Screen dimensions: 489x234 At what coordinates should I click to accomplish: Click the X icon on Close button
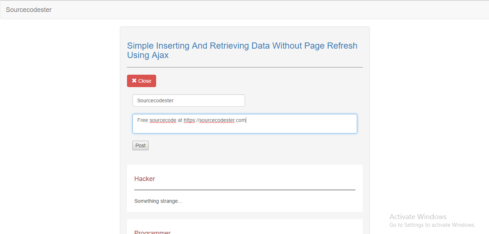[134, 81]
